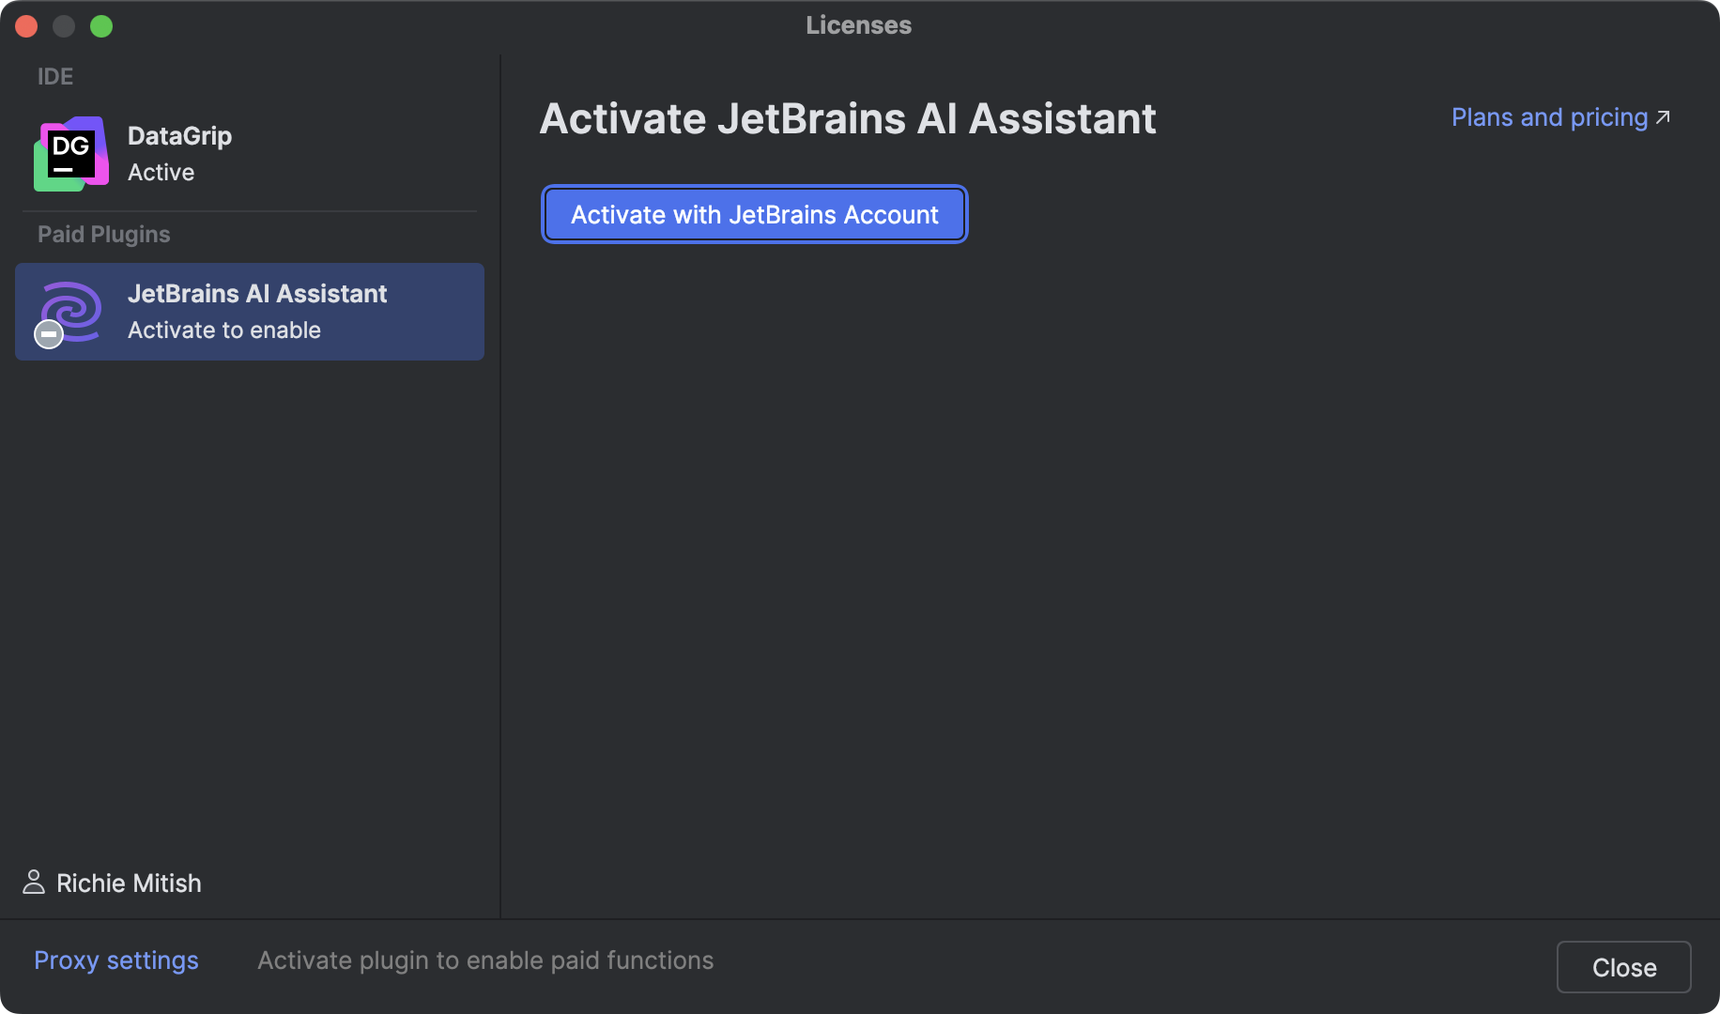Click the disabled-status badge on the AI Assistant icon

(49, 333)
